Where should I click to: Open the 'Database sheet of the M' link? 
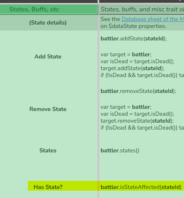[x=153, y=19]
